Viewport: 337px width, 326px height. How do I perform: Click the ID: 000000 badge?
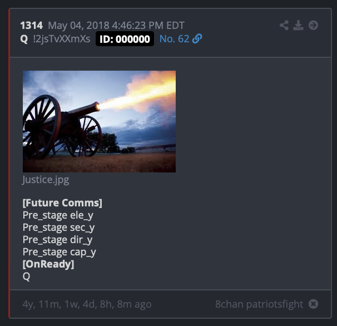[x=125, y=39]
